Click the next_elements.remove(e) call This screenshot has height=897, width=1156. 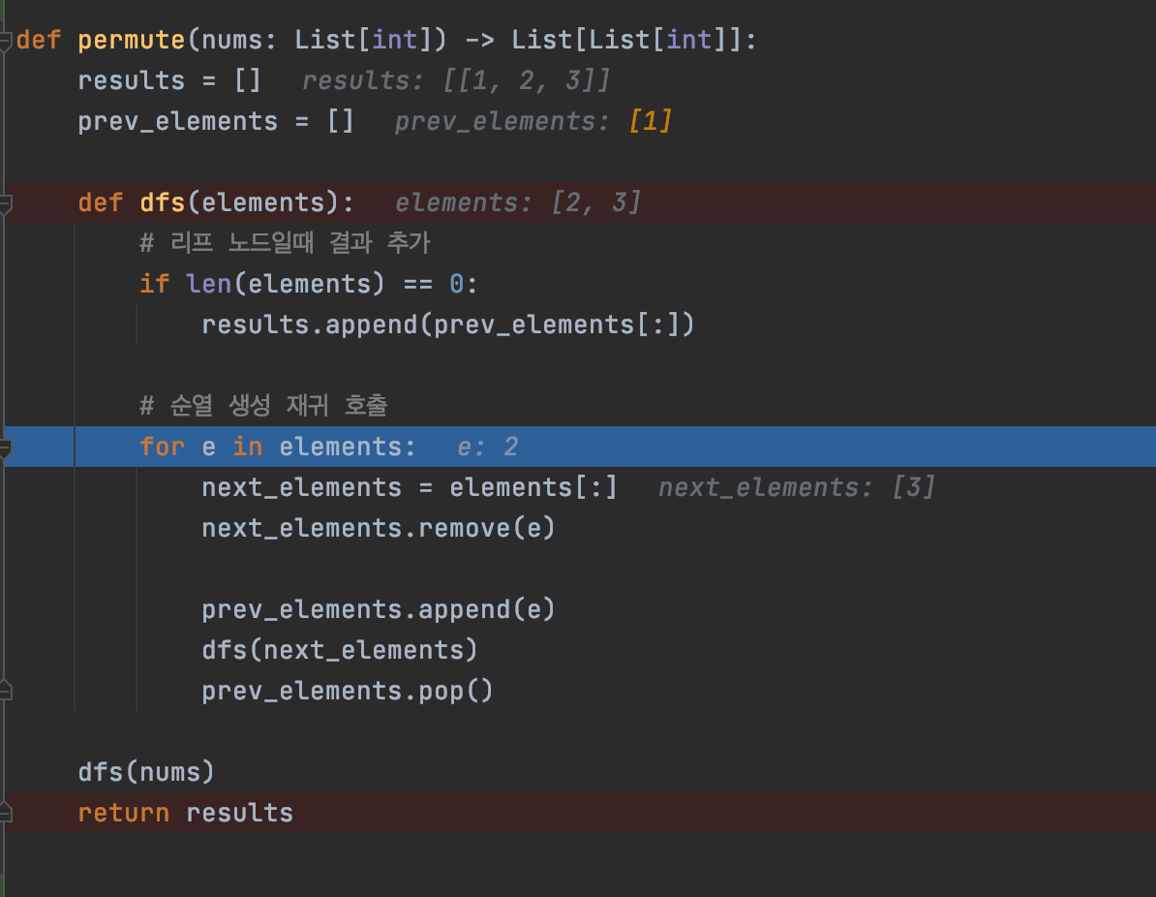point(379,528)
